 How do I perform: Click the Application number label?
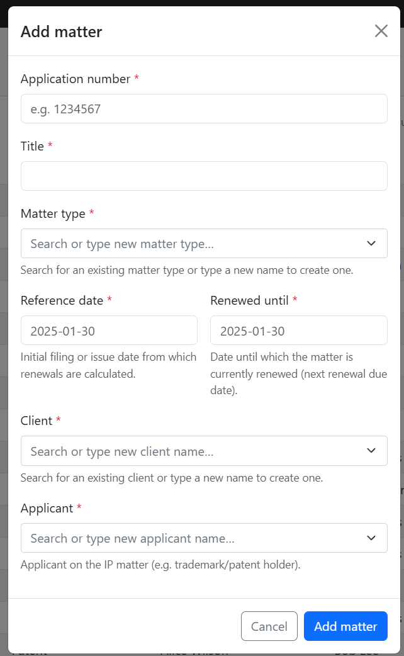pyautogui.click(x=76, y=79)
